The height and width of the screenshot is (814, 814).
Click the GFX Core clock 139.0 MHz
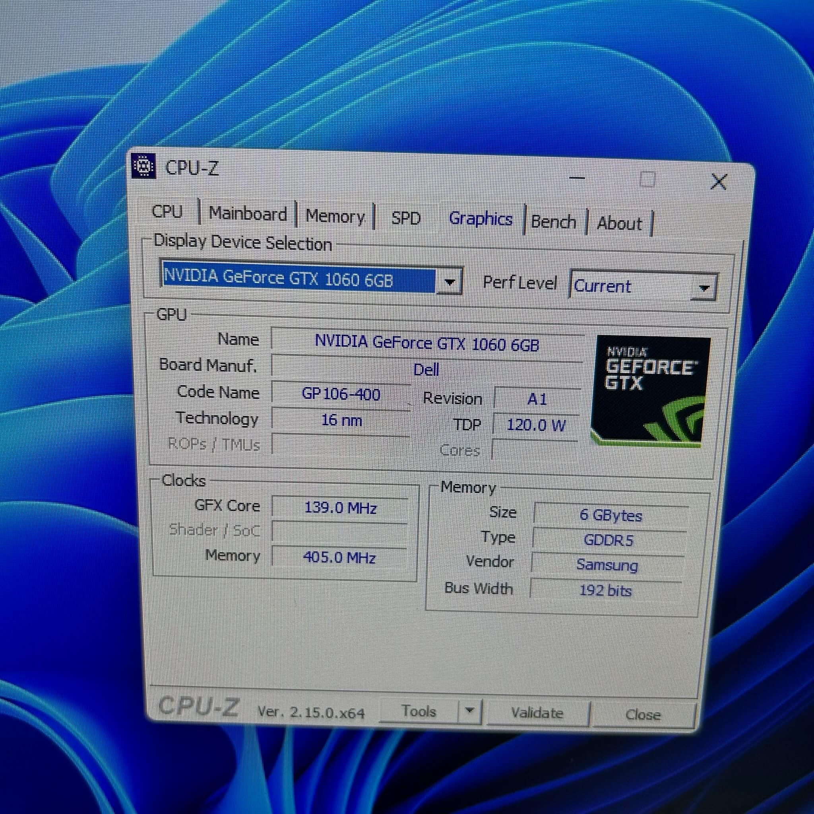tap(340, 507)
